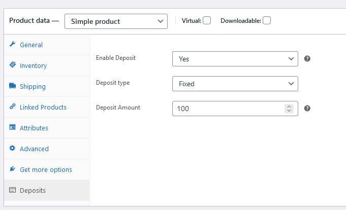Screen dimensions: 346x210
Task: Click the Attributes table icon
Action: [x=12, y=127]
